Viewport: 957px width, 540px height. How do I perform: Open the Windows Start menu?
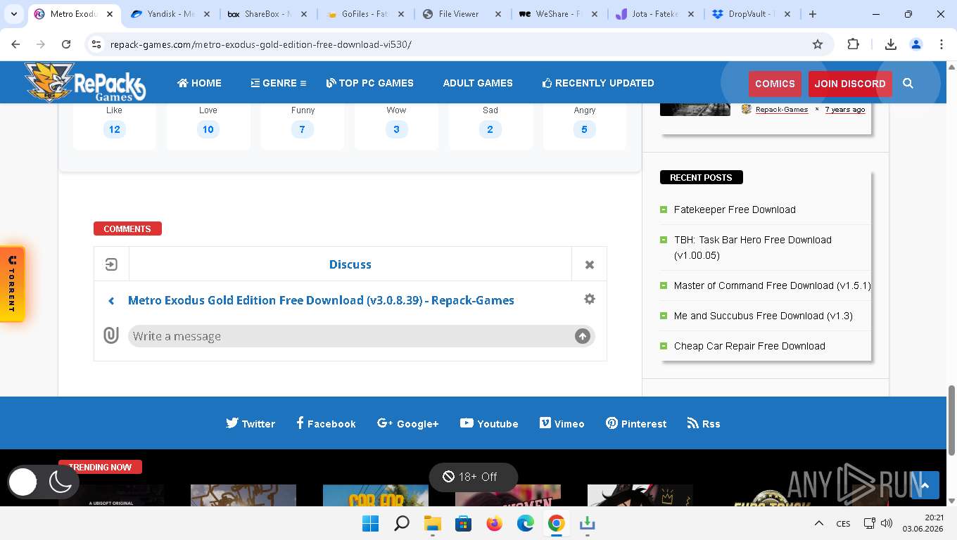[370, 523]
